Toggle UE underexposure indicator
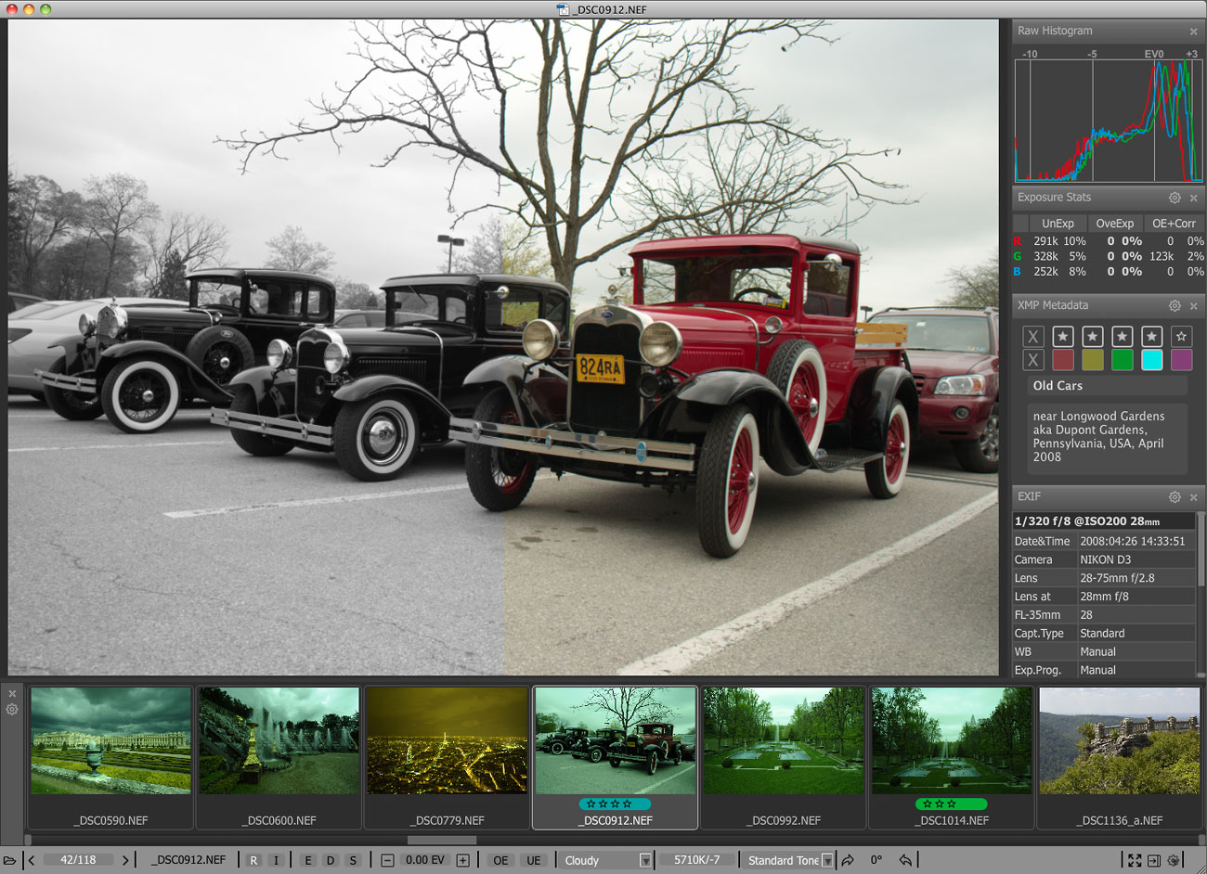The image size is (1207, 874). [534, 860]
